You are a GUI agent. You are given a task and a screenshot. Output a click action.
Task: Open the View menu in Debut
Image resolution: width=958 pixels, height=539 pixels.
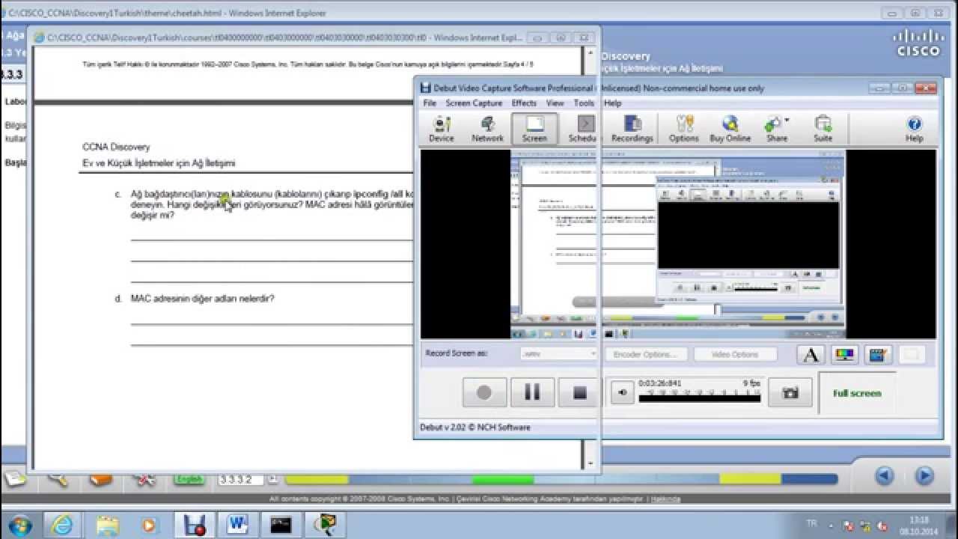pyautogui.click(x=555, y=103)
